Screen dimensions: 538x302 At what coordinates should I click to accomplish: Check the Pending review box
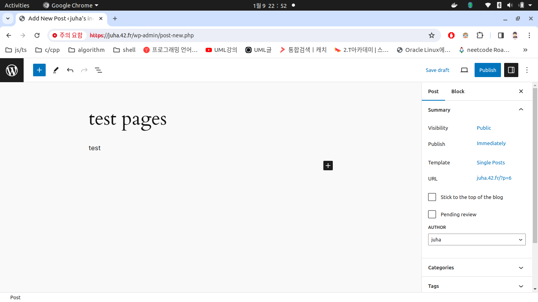tap(432, 214)
